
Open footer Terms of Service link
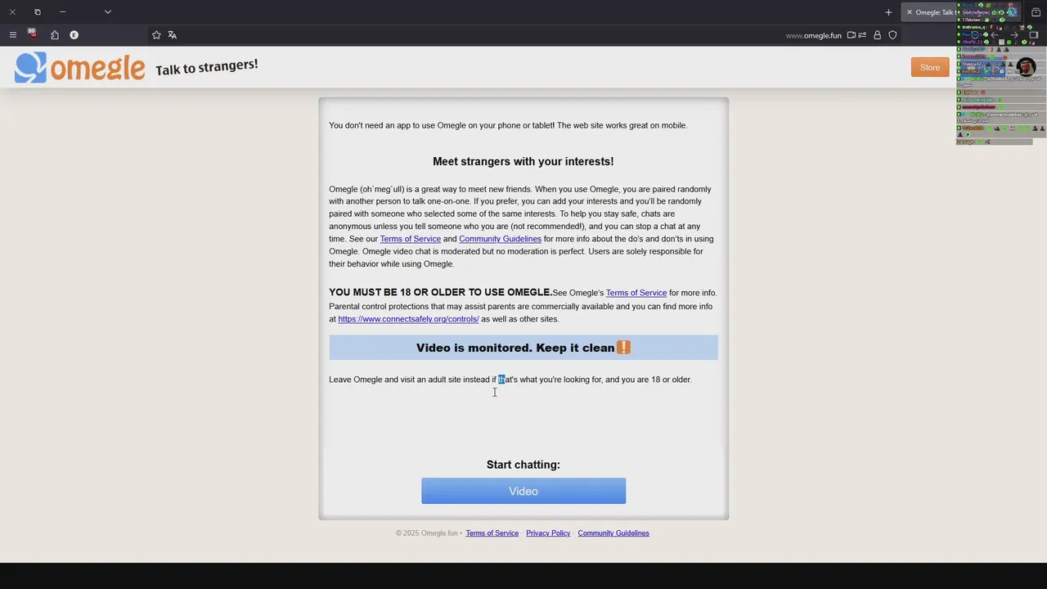pos(492,533)
